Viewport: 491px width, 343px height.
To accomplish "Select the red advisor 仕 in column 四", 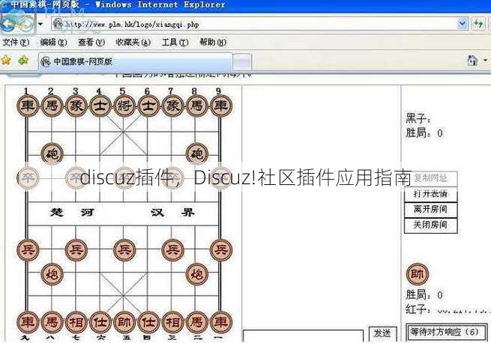I will pos(148,322).
